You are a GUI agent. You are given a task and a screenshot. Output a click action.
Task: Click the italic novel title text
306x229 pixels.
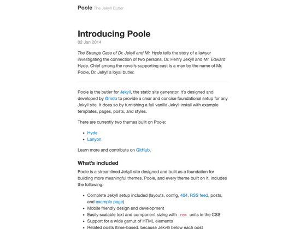(120, 53)
